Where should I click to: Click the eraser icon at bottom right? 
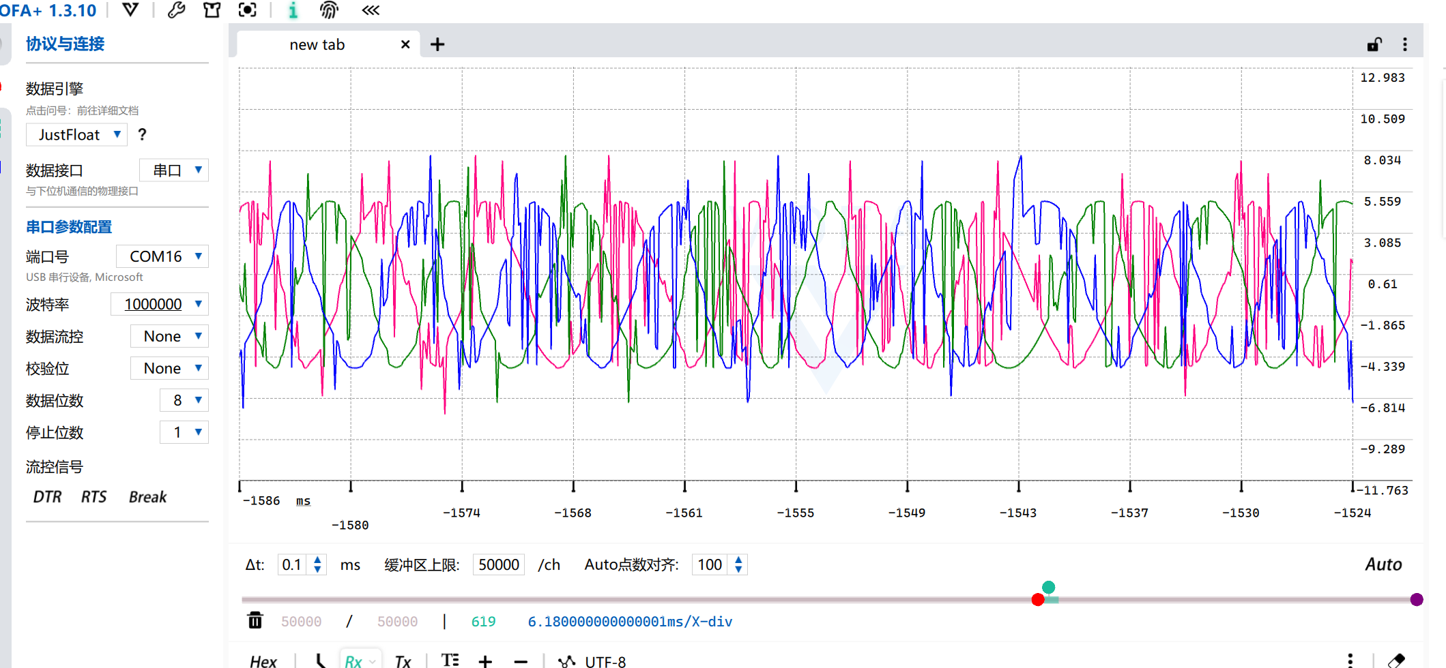click(x=1396, y=660)
